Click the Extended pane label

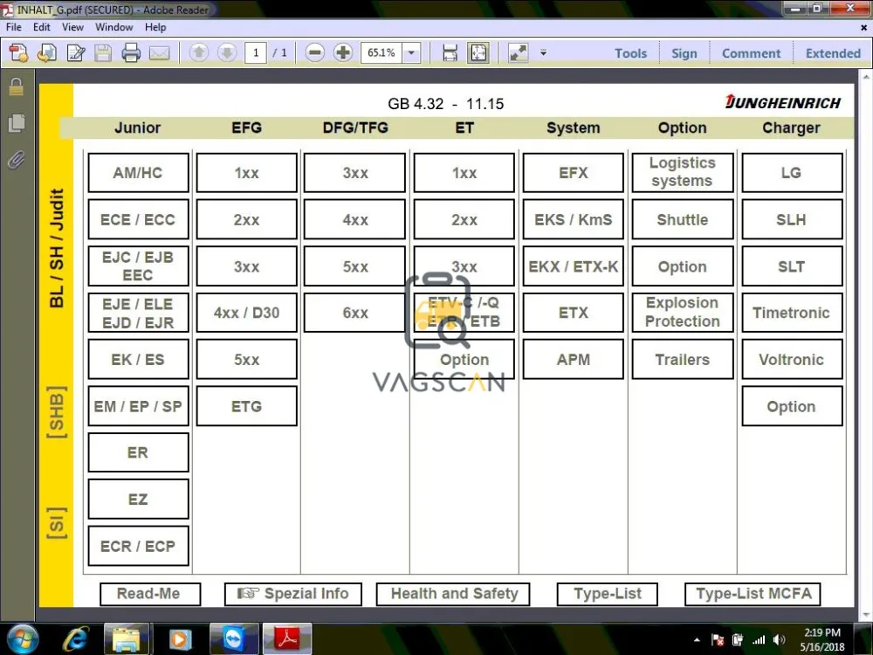click(x=833, y=53)
